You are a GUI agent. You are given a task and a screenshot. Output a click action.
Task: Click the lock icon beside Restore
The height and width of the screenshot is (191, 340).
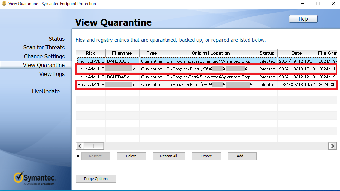click(78, 156)
